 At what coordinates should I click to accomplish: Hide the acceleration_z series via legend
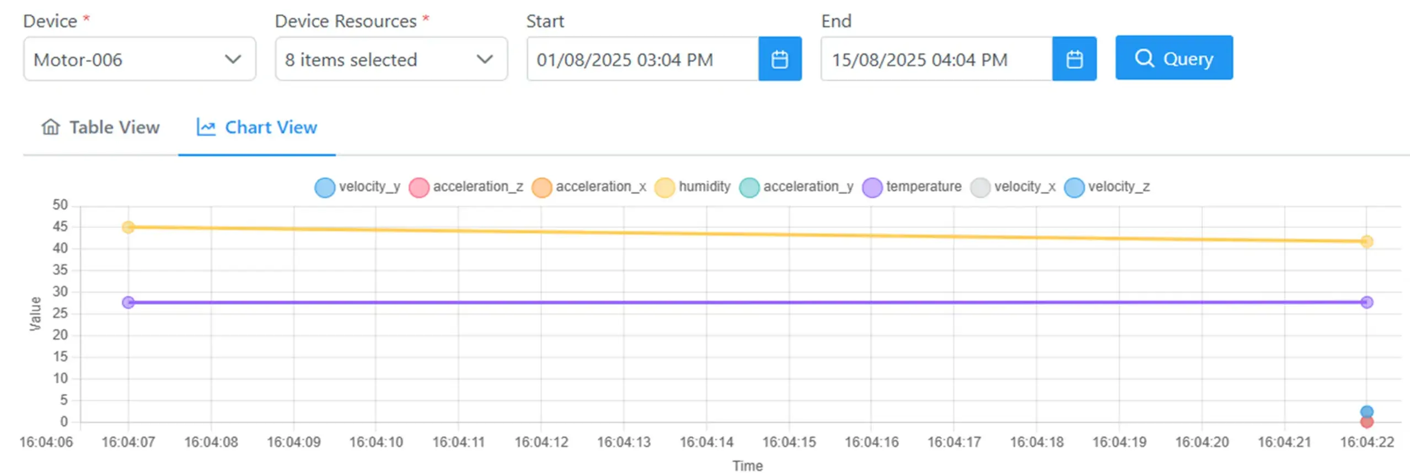[x=419, y=187]
